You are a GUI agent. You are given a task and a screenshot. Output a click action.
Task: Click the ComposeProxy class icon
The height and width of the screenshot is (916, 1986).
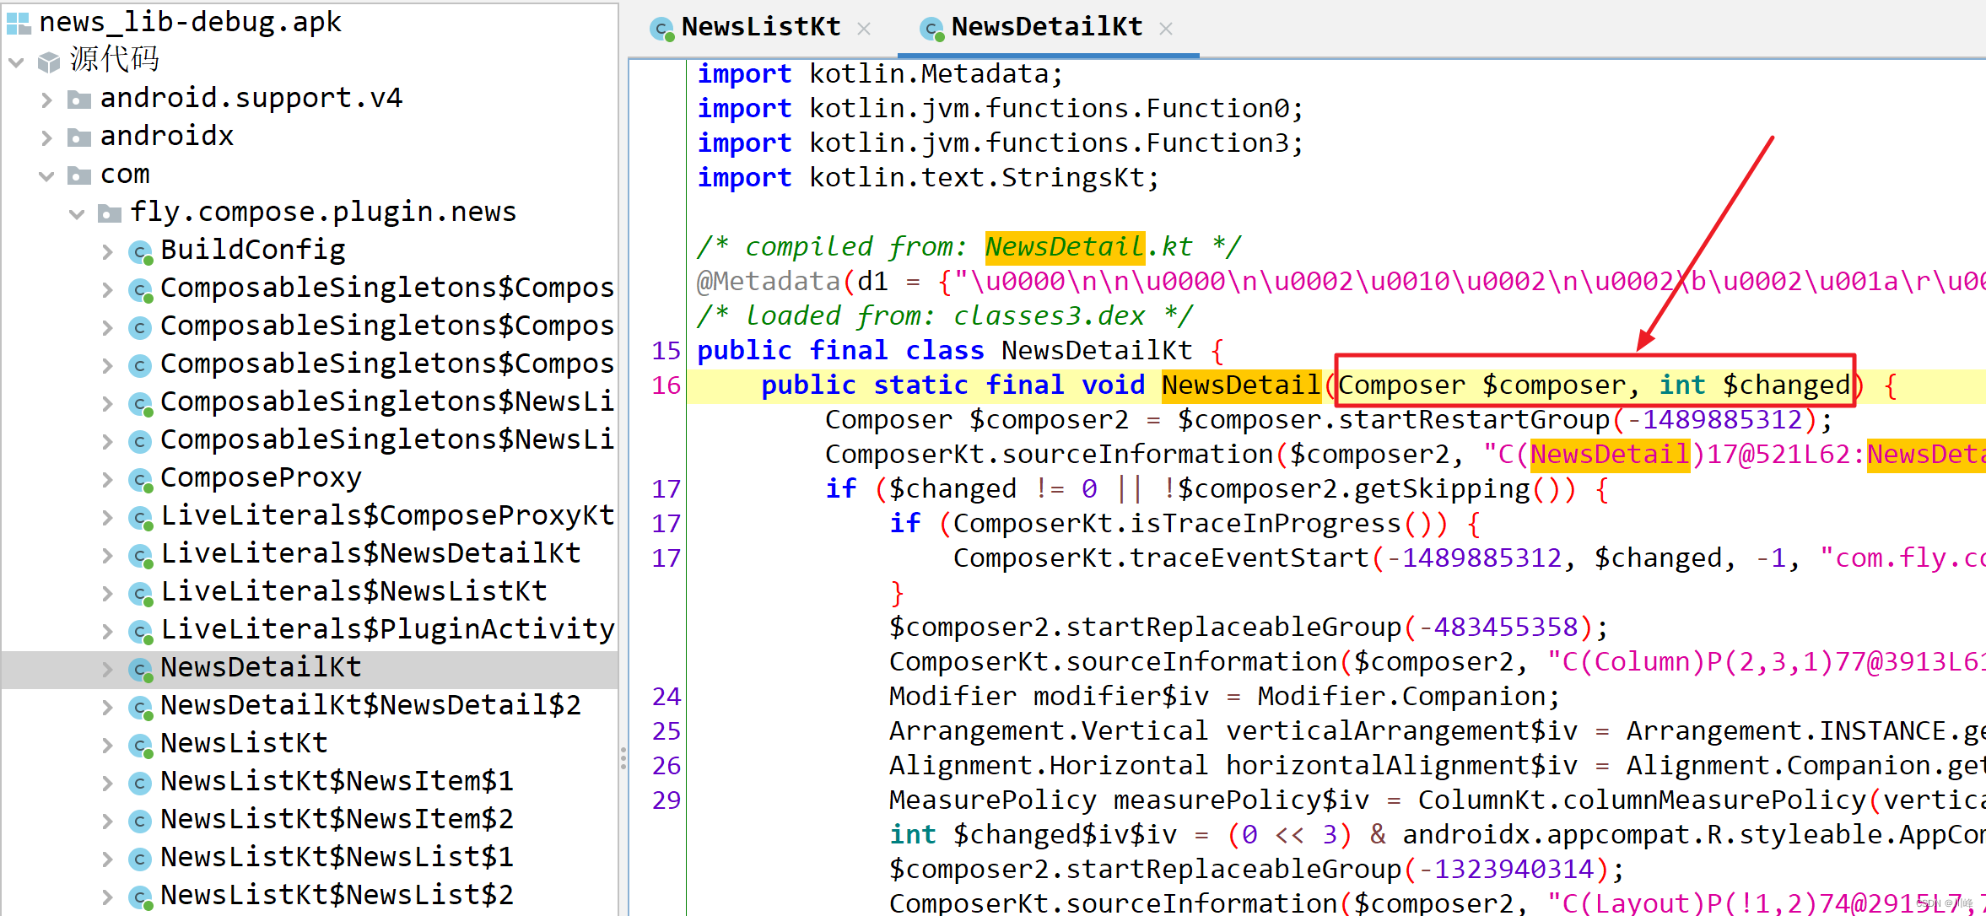coord(140,479)
